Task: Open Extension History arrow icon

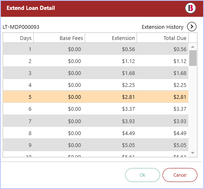Action: [192, 27]
